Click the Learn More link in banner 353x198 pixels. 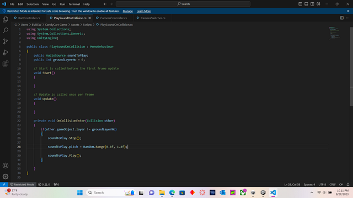pos(143,11)
